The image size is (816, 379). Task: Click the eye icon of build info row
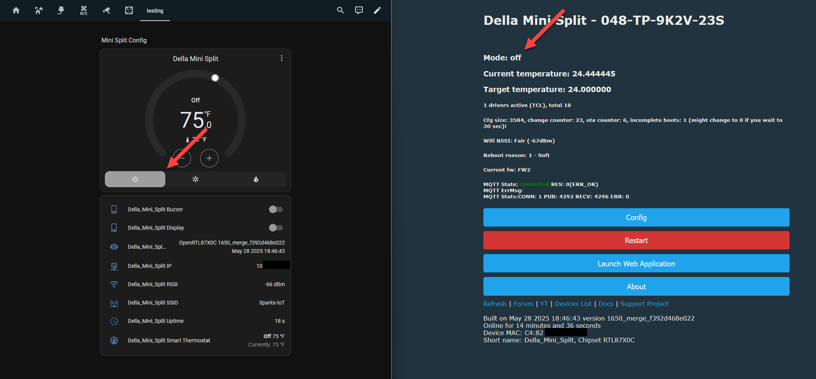pos(114,247)
